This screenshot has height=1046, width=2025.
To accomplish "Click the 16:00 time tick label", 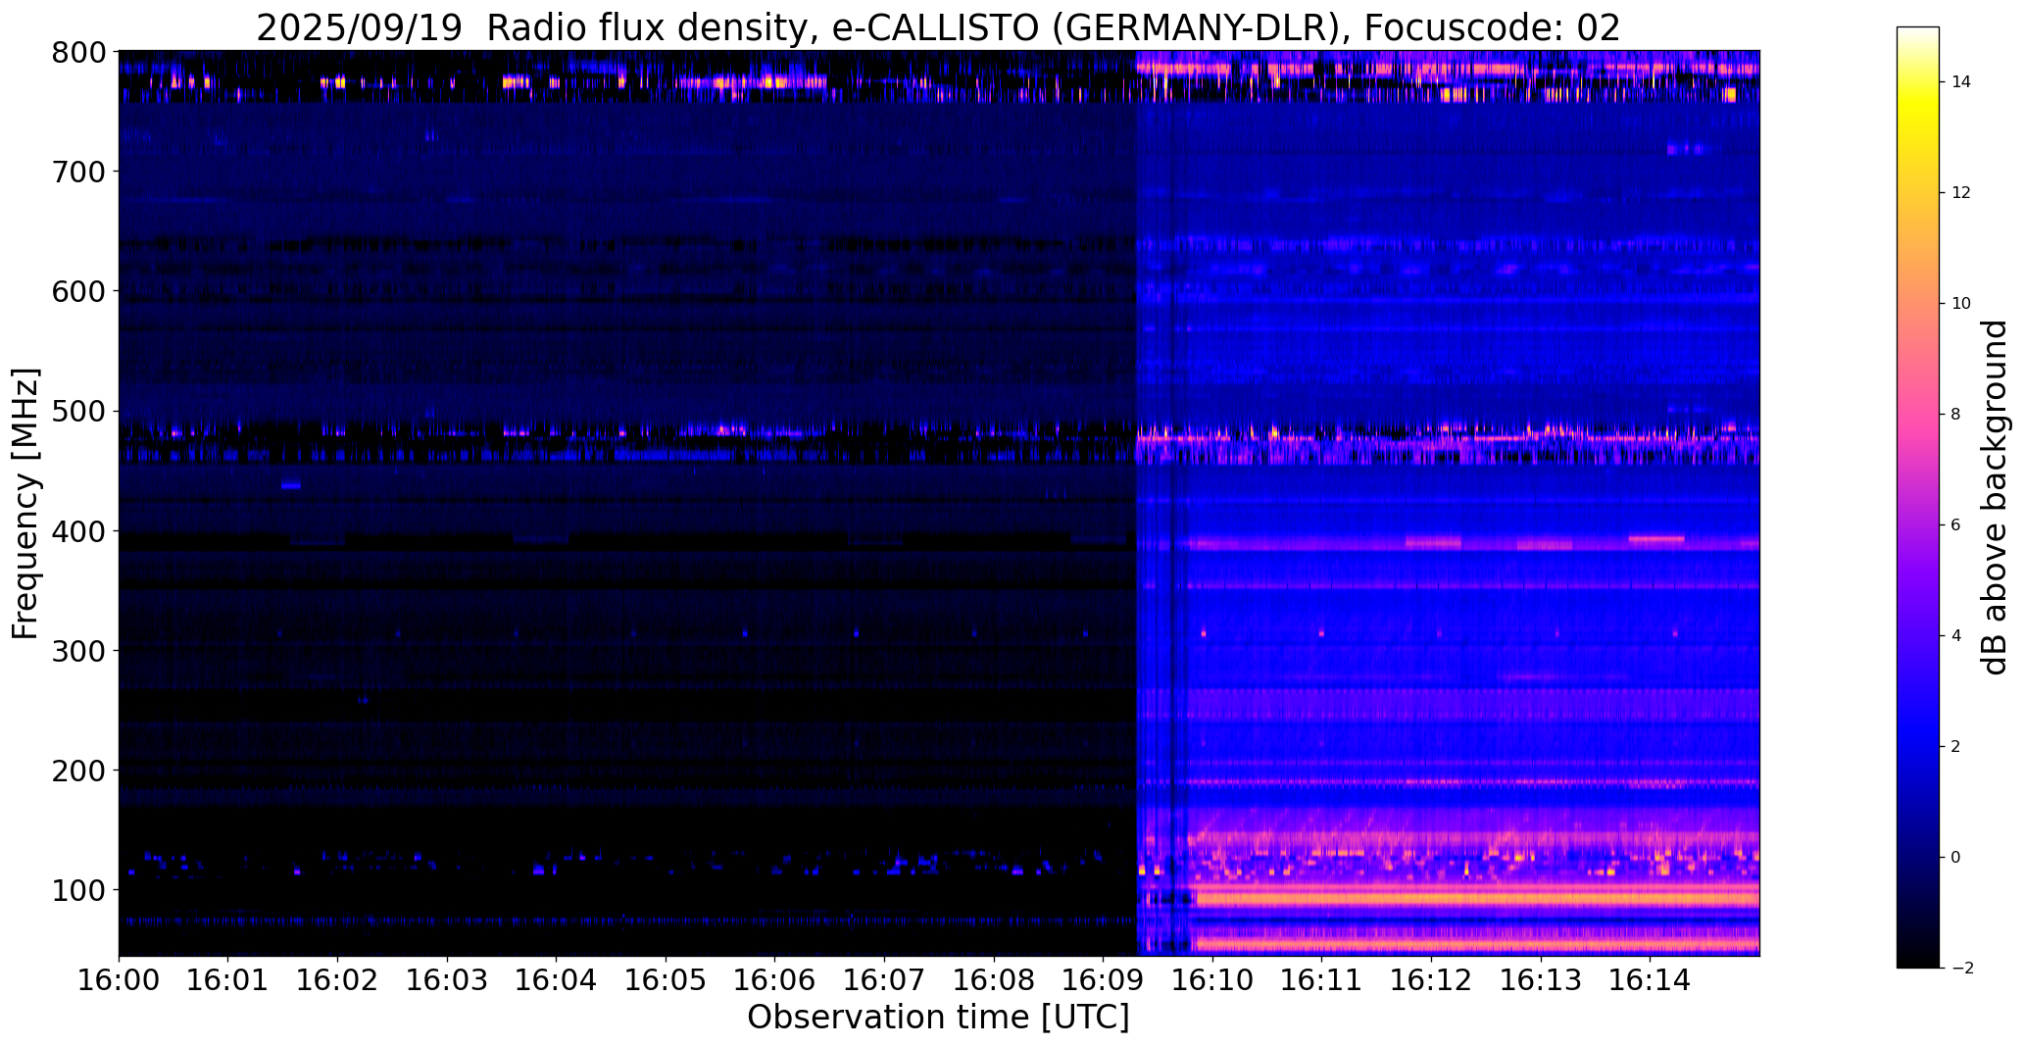I will pyautogui.click(x=119, y=979).
